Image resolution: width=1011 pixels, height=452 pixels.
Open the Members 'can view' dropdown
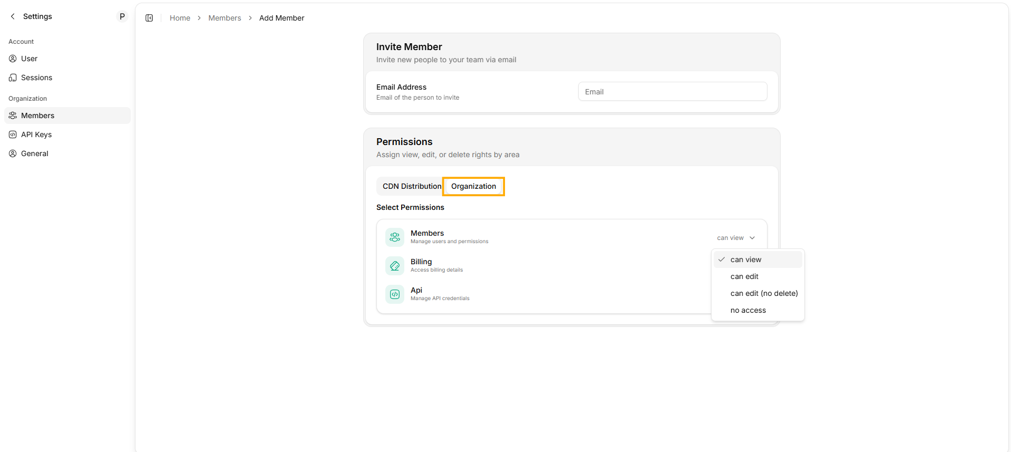point(736,238)
